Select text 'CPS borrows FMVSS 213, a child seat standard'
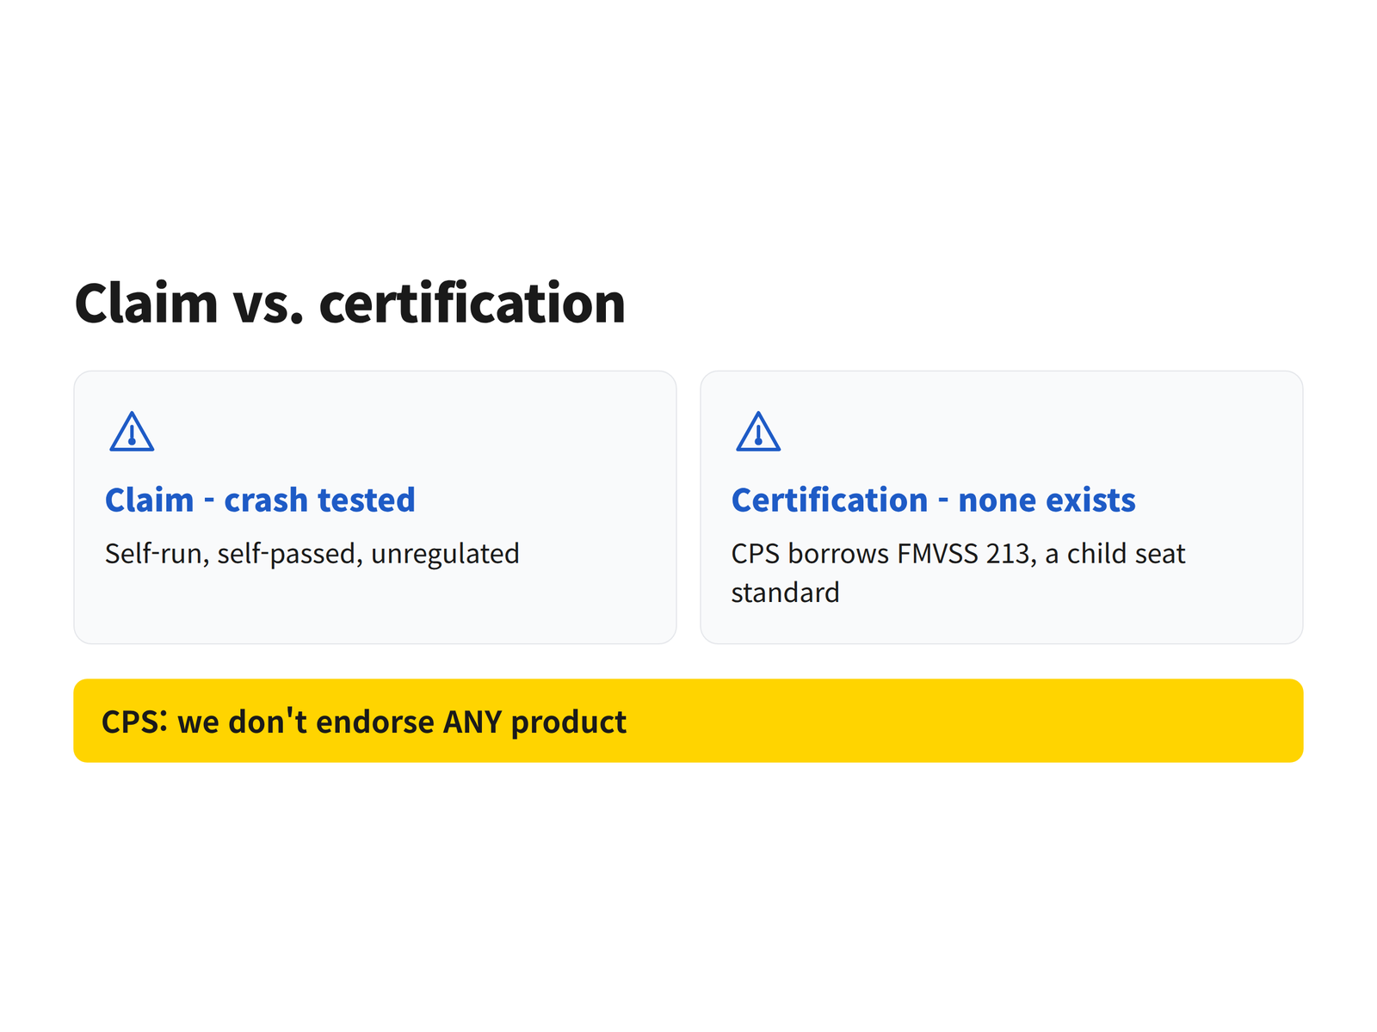The height and width of the screenshot is (1032, 1377). [958, 573]
